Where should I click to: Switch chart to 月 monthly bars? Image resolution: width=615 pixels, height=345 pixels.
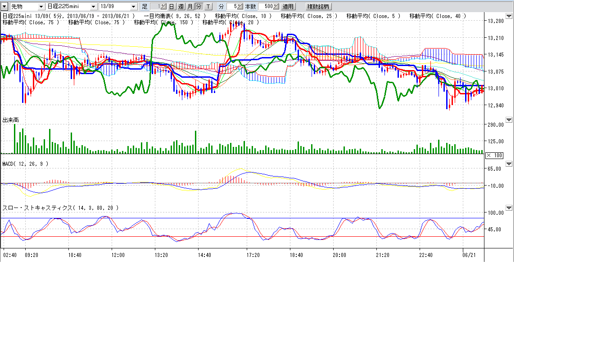coord(190,7)
